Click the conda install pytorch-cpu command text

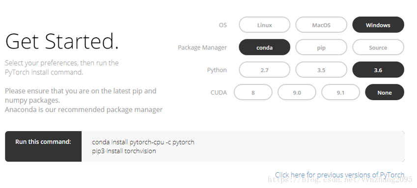coord(143,142)
